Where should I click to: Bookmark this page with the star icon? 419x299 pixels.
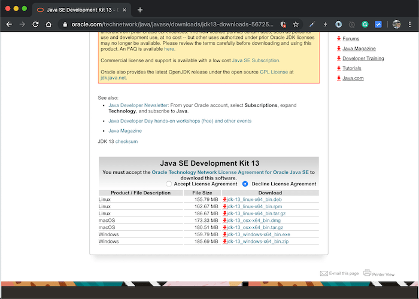click(296, 25)
